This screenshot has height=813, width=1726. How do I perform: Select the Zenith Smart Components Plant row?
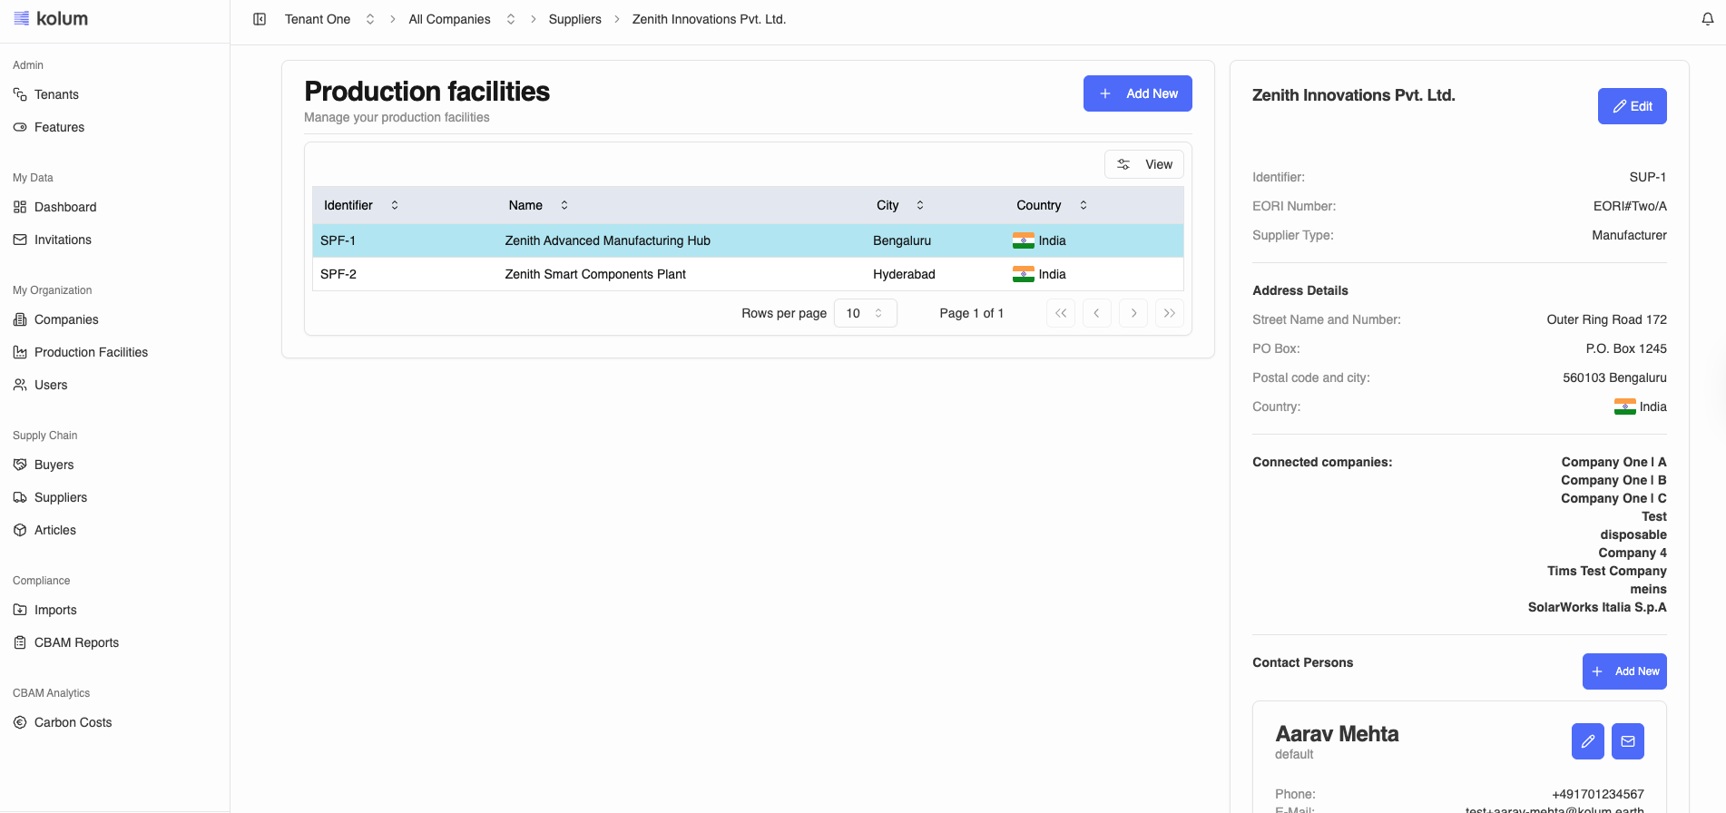(x=595, y=274)
